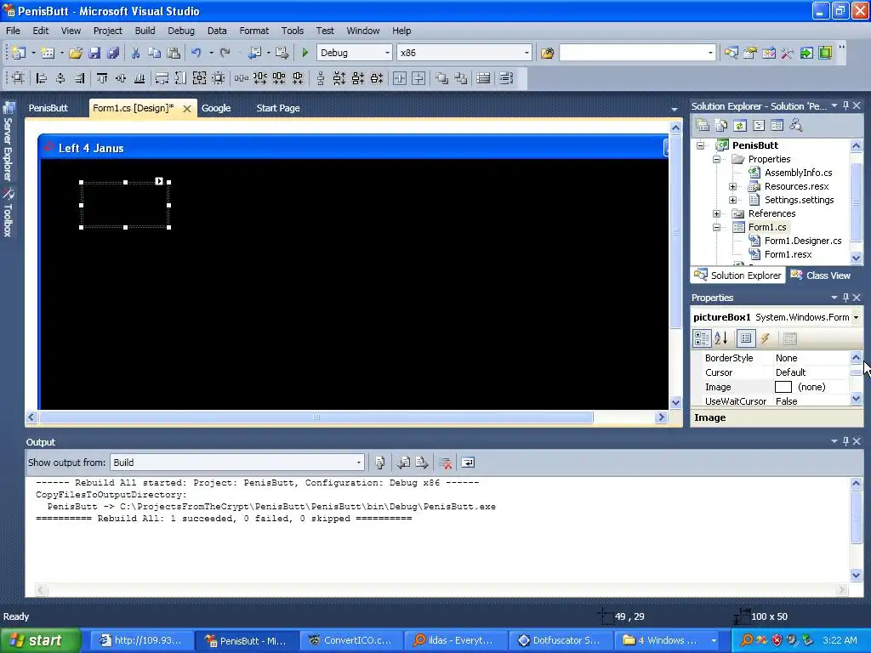Toggle auto-hide pin on Properties panel

[x=845, y=298]
